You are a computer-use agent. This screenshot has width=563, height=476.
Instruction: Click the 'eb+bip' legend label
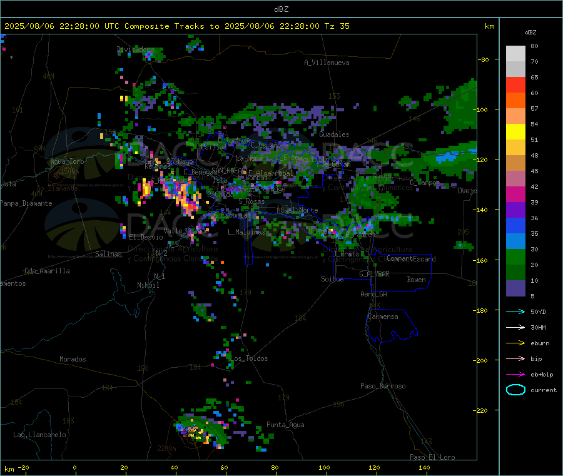click(542, 375)
